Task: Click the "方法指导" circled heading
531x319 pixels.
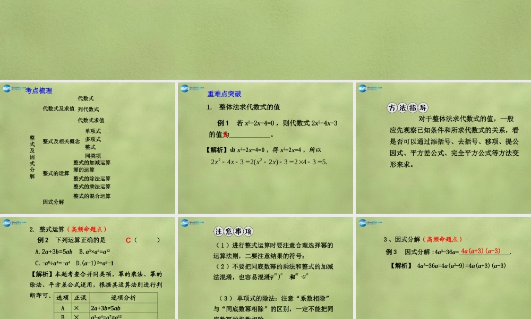Action: 407,108
